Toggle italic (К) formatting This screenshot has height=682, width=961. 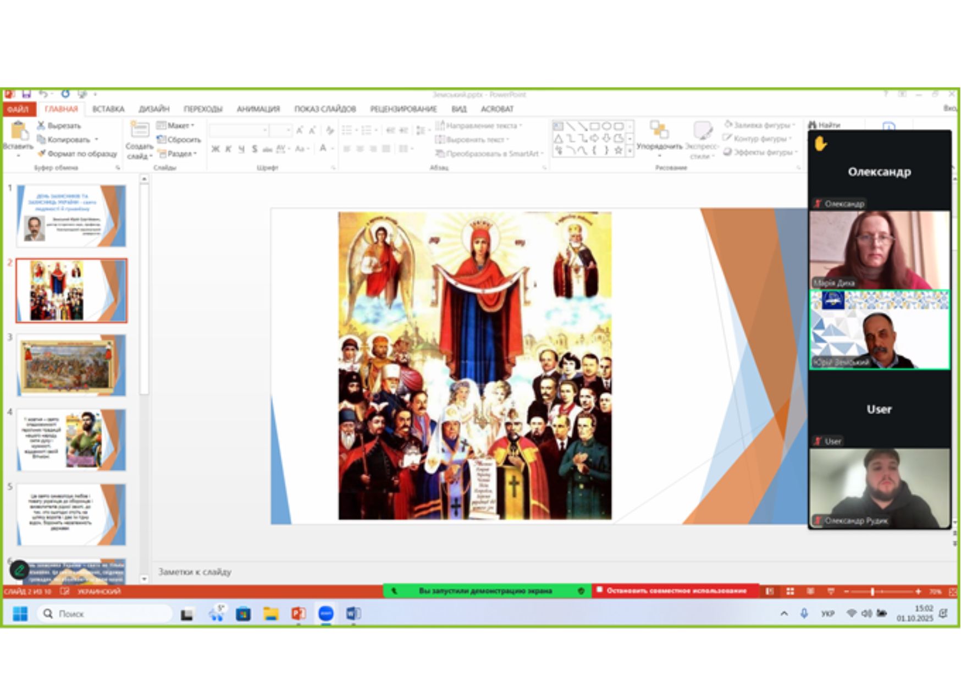(x=228, y=149)
